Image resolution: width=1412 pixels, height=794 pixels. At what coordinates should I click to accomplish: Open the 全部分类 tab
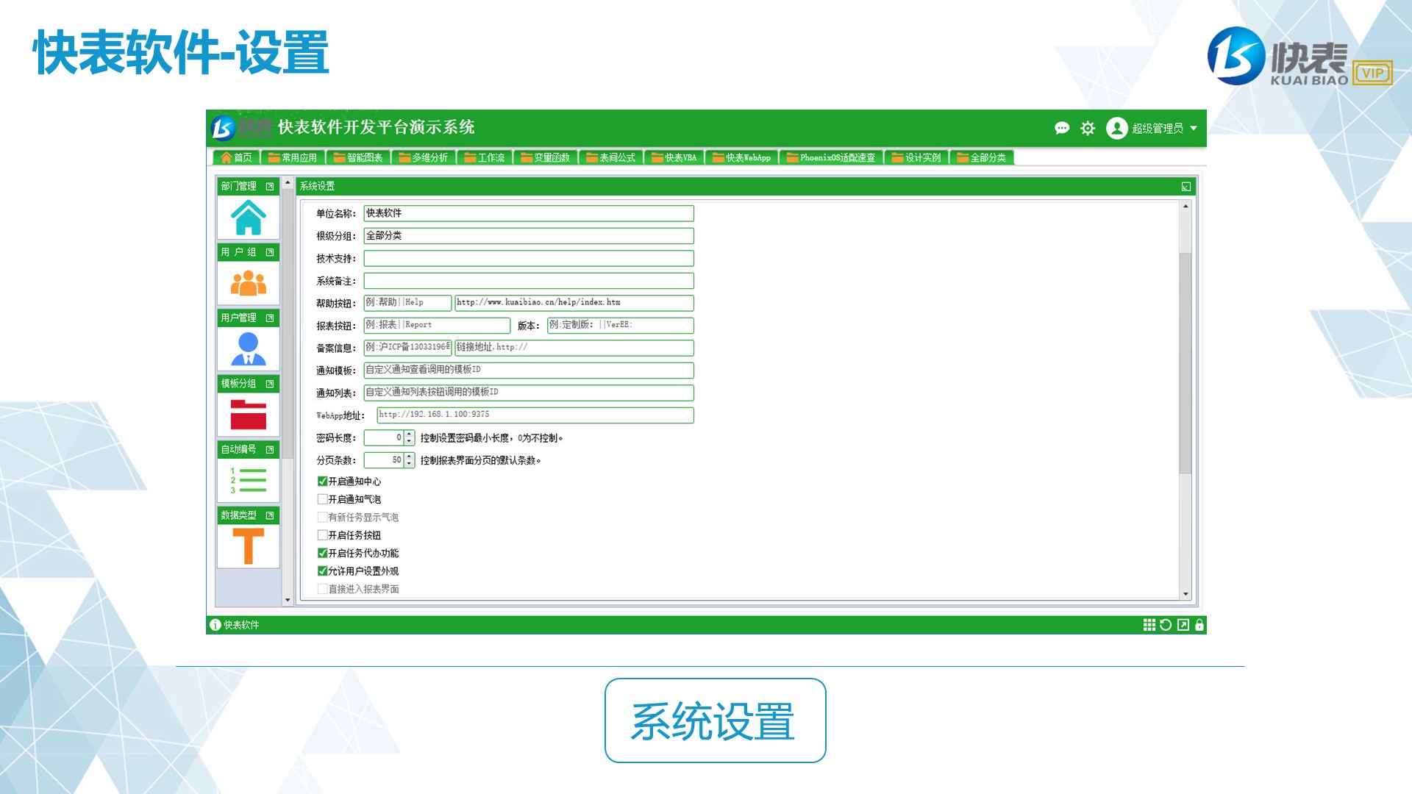[982, 158]
